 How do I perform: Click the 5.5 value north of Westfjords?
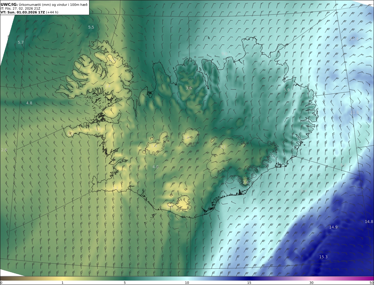tap(91, 27)
